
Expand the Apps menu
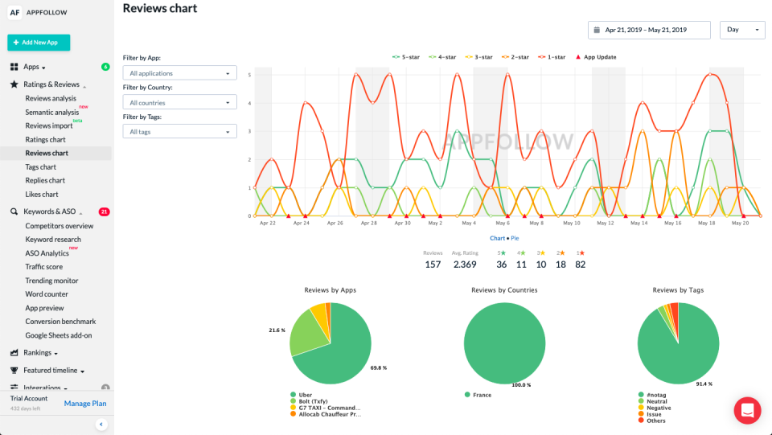34,67
